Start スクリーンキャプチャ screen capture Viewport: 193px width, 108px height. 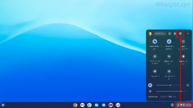155,57
